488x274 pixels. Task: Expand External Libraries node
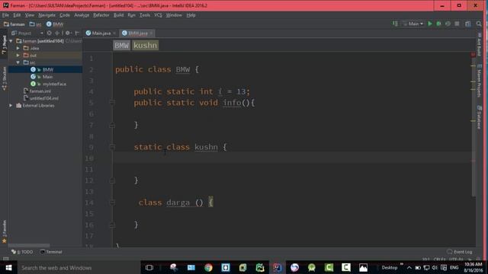(x=11, y=105)
